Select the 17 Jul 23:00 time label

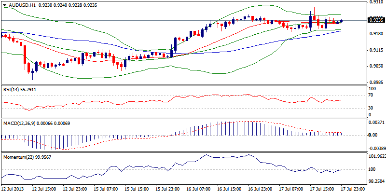[x=353, y=189]
